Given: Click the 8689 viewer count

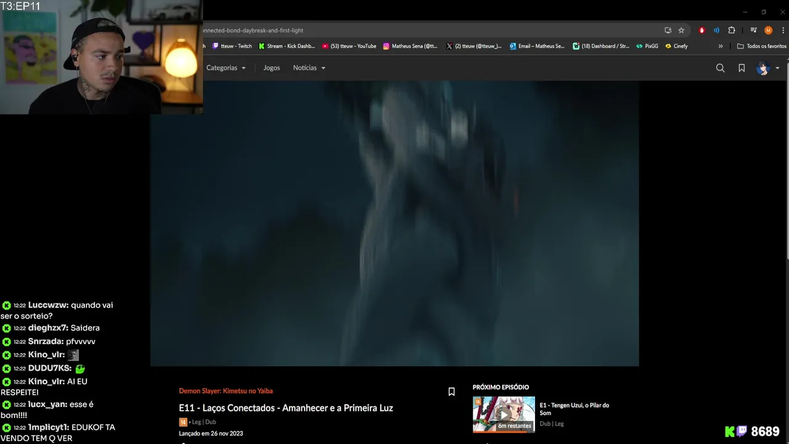Looking at the screenshot, I should [x=766, y=432].
